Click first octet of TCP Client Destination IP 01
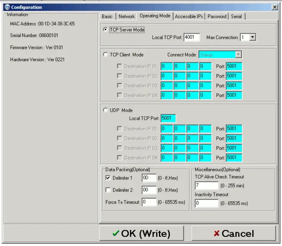This screenshot has width=282, height=246. [x=167, y=66]
